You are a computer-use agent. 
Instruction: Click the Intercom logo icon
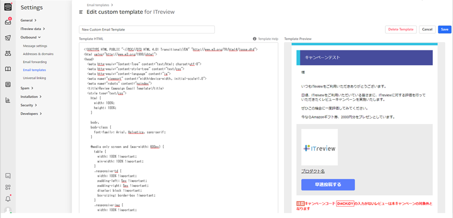[x=7, y=7]
